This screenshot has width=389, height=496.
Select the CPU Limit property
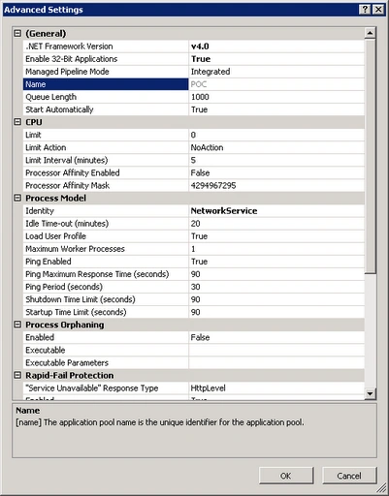(106, 135)
